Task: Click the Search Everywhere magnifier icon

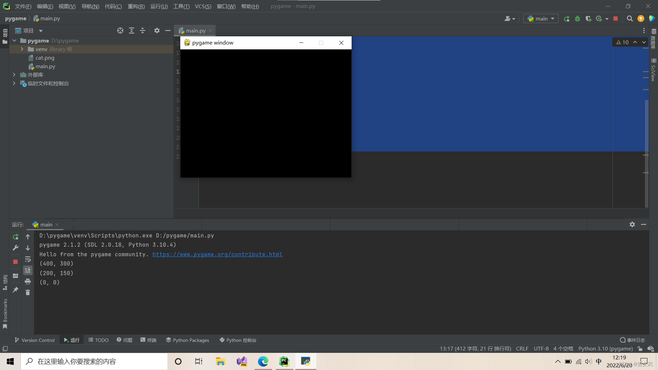Action: 630,19
